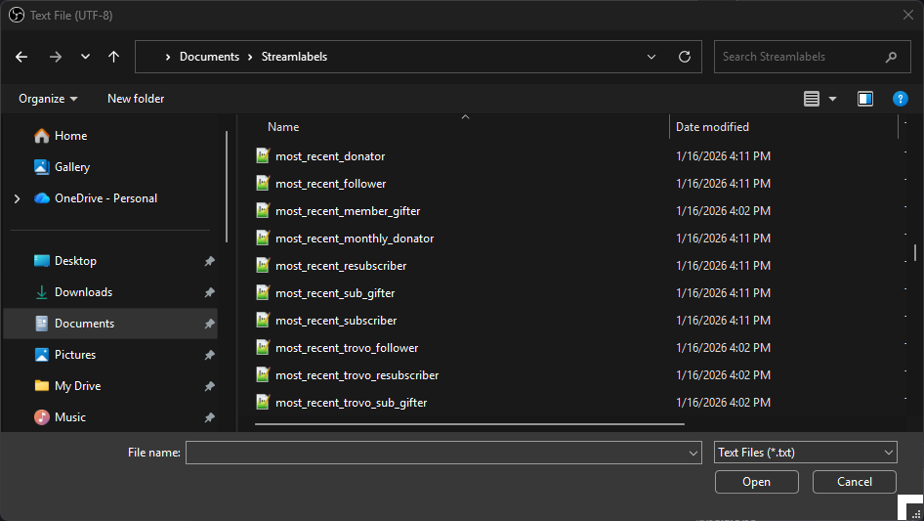Refresh the Streamlabels folder view

click(685, 57)
